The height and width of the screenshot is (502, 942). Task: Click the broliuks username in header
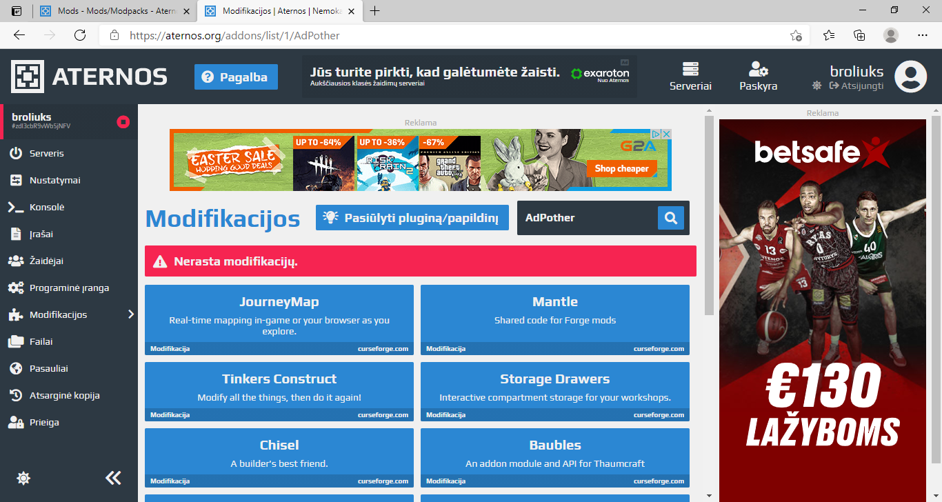(x=856, y=71)
